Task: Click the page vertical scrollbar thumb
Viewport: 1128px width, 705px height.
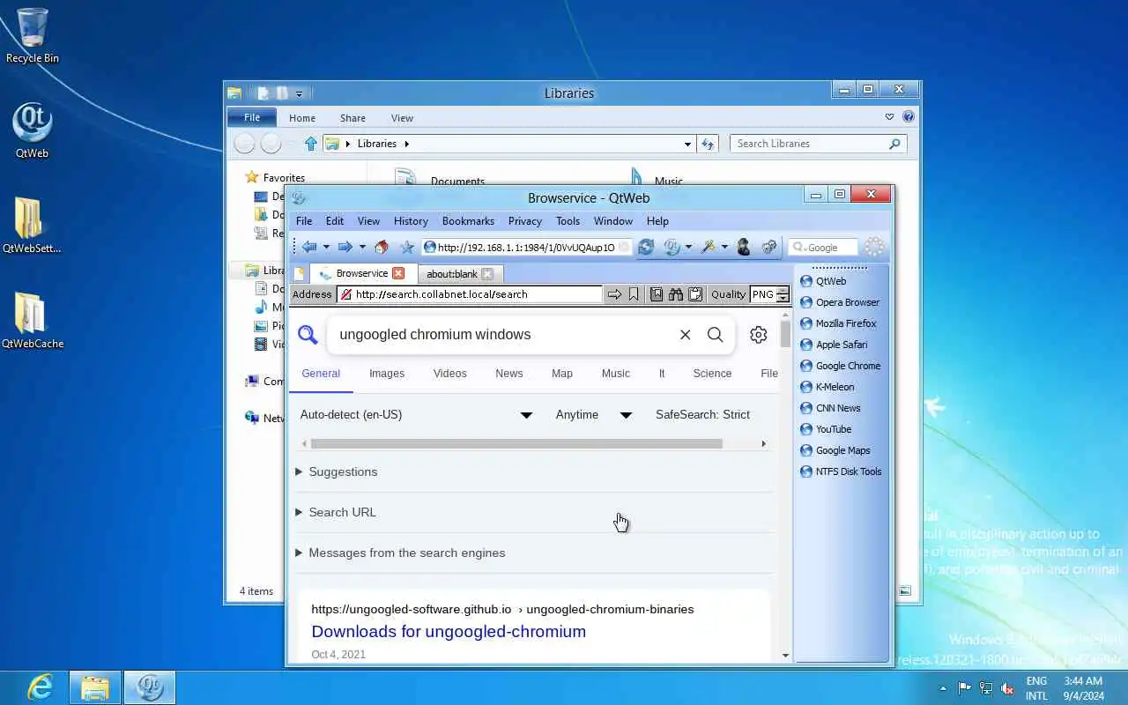Action: 784,335
